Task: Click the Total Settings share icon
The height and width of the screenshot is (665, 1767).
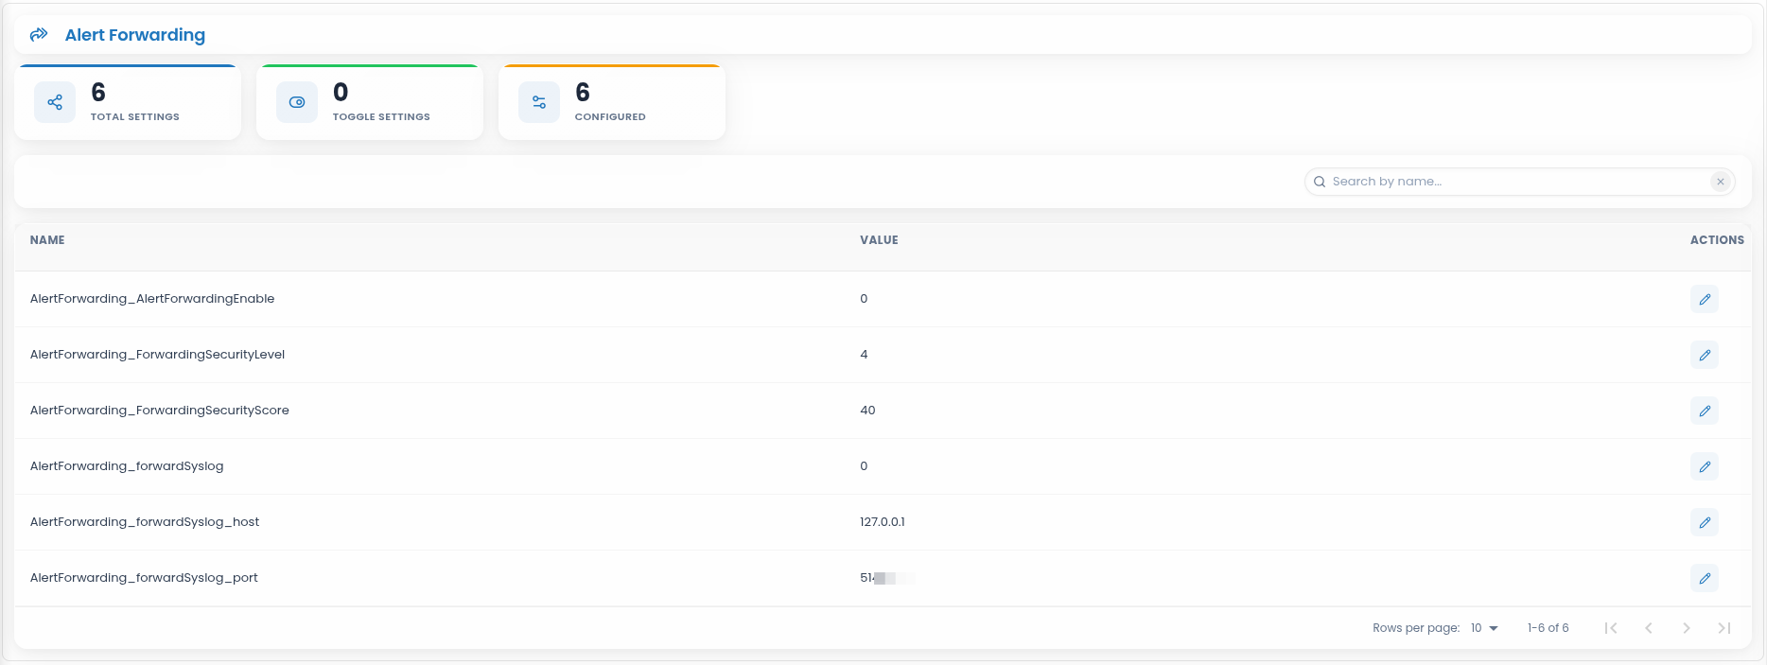Action: tap(55, 102)
